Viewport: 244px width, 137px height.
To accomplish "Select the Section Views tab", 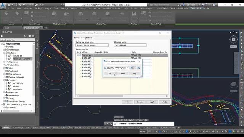I will [79, 38].
